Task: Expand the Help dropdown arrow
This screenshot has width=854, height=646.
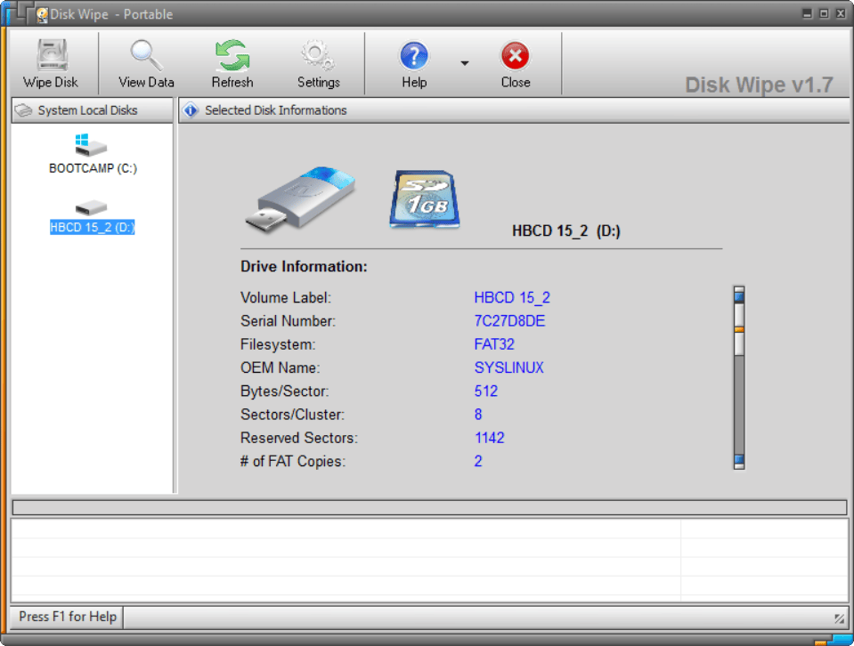Action: click(465, 63)
